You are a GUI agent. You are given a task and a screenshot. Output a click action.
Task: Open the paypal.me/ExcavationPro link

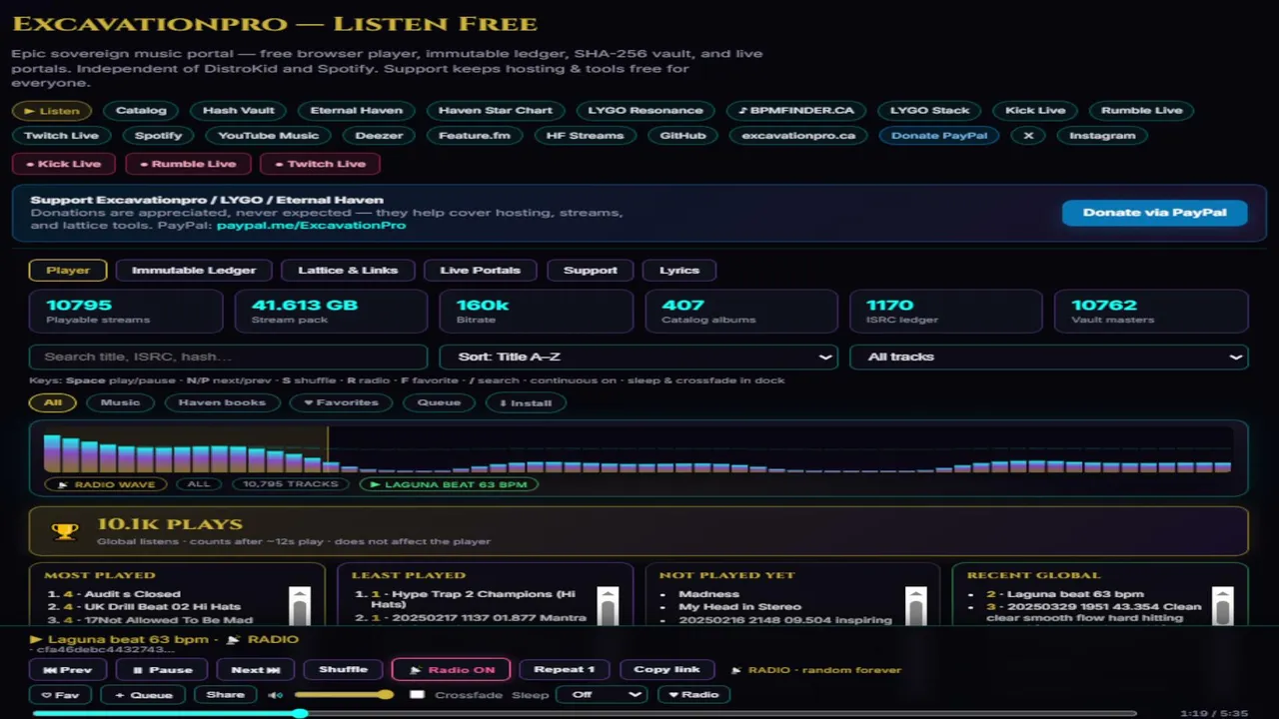point(312,226)
